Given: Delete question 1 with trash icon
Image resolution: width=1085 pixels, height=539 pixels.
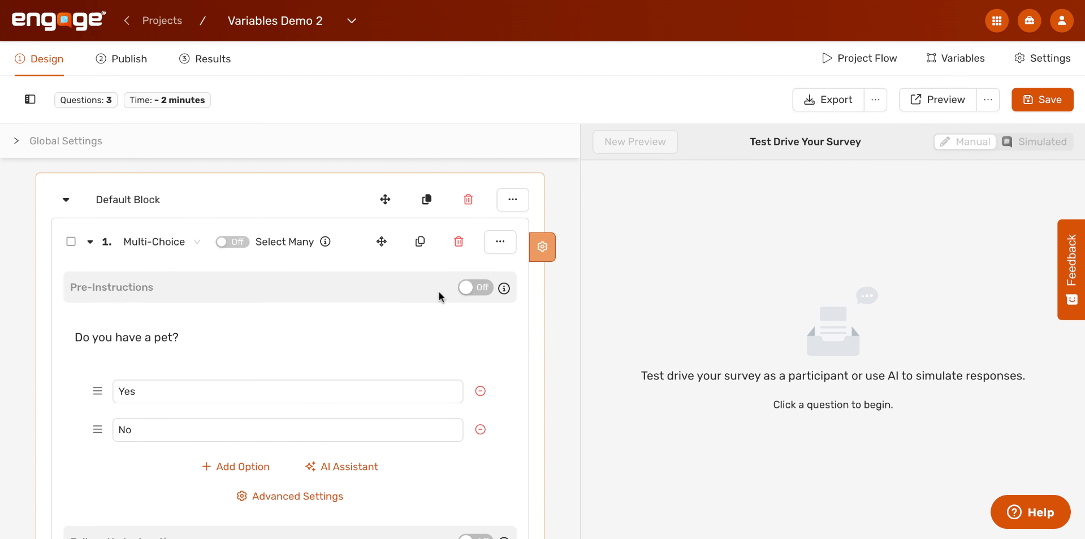Looking at the screenshot, I should pyautogui.click(x=459, y=242).
